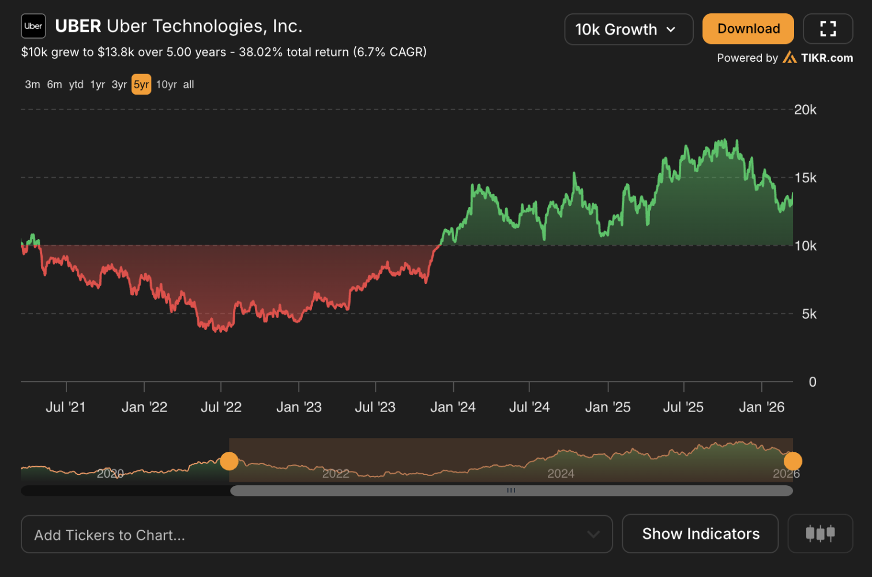Click the Jul '23 x-axis label

[x=375, y=407]
